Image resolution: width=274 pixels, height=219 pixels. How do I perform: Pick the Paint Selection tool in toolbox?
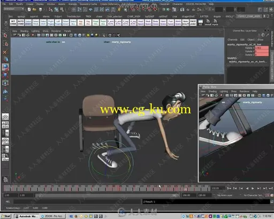coord(5,52)
